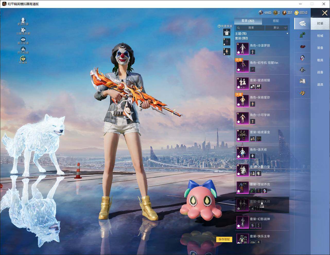Screen dimensions: 330x255
Task: Open the 收藏家 collector badge icon
Action: coord(23,59)
